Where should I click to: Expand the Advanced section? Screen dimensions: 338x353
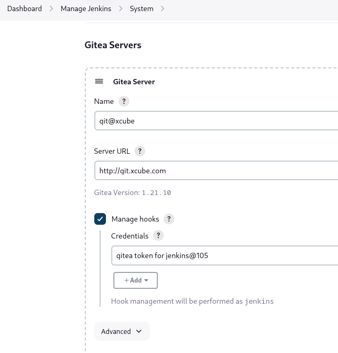(x=122, y=331)
